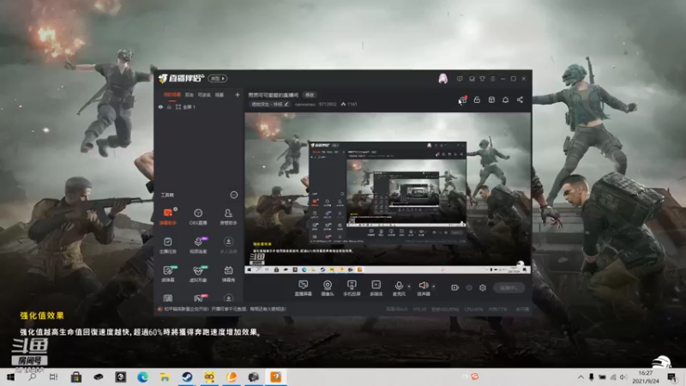The width and height of the screenshot is (686, 386).
Task: Toggle the unlock padlock icon in header
Action: click(x=477, y=100)
